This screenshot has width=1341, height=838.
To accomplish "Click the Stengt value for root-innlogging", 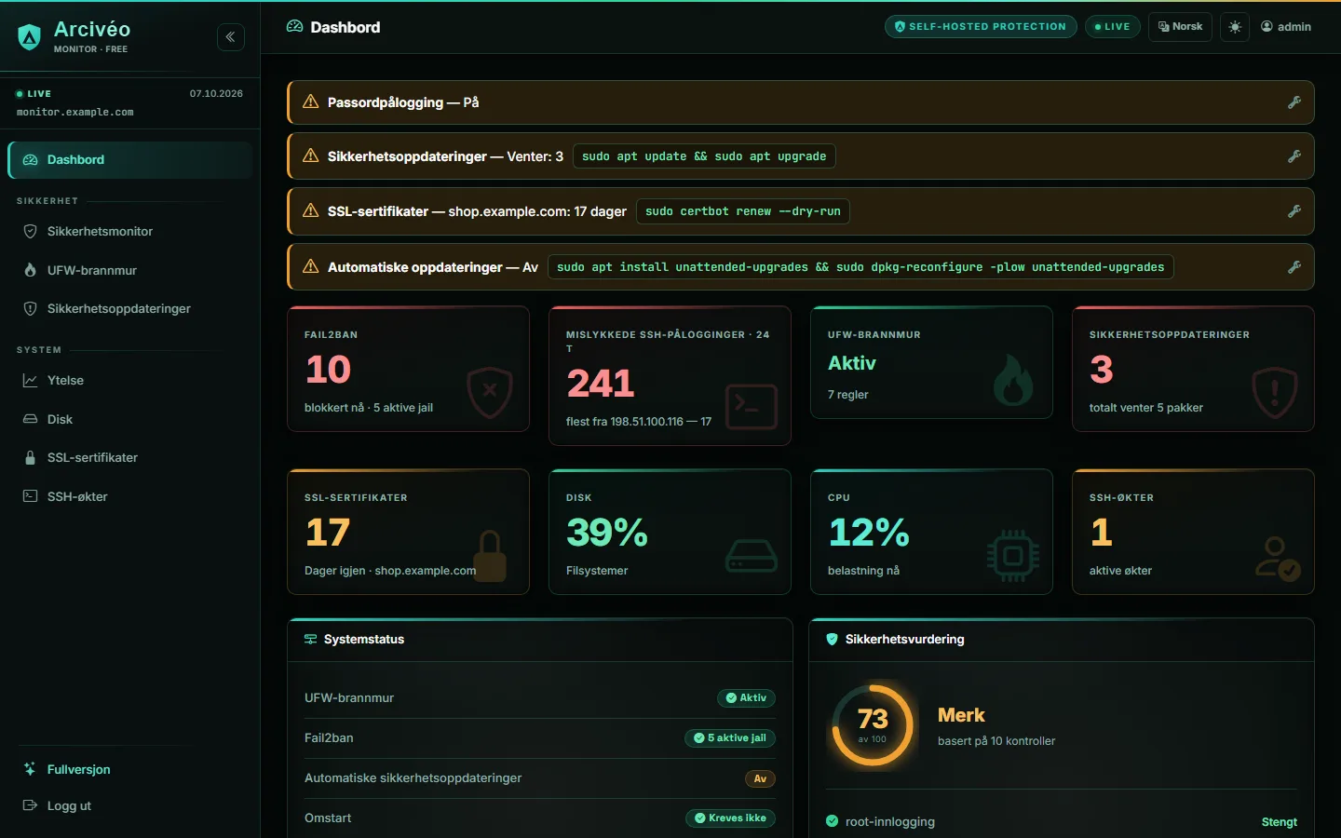I will [1279, 822].
